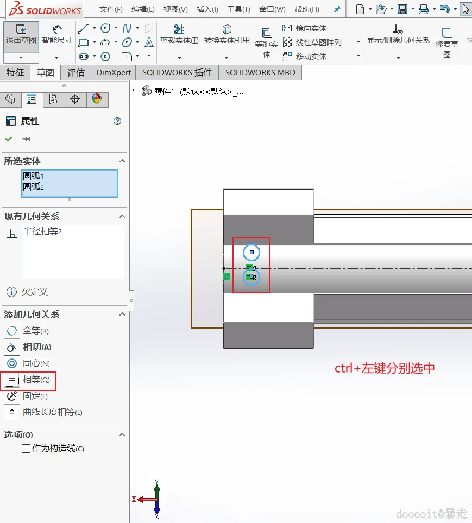Pin the menu bar with pushpin icon

coord(337,9)
